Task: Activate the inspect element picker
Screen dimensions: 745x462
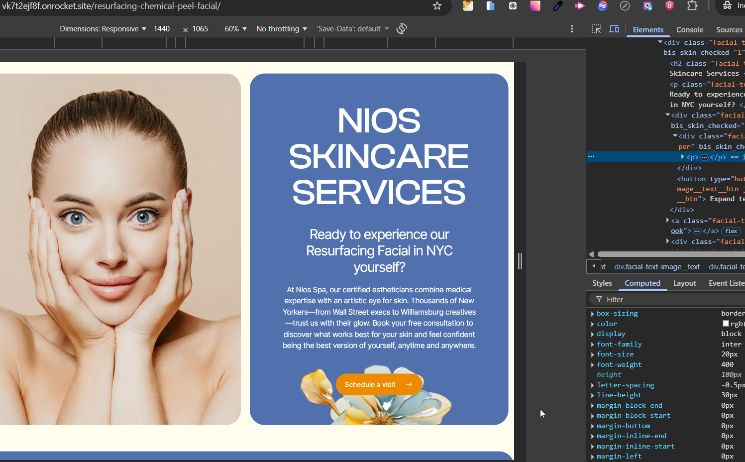Action: pyautogui.click(x=596, y=29)
